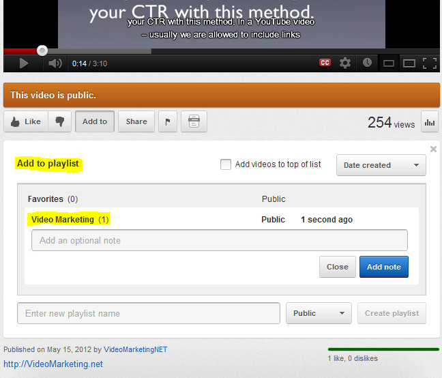This screenshot has height=378, width=442.
Task: Click the Enter new playlist name field
Action: (x=148, y=313)
